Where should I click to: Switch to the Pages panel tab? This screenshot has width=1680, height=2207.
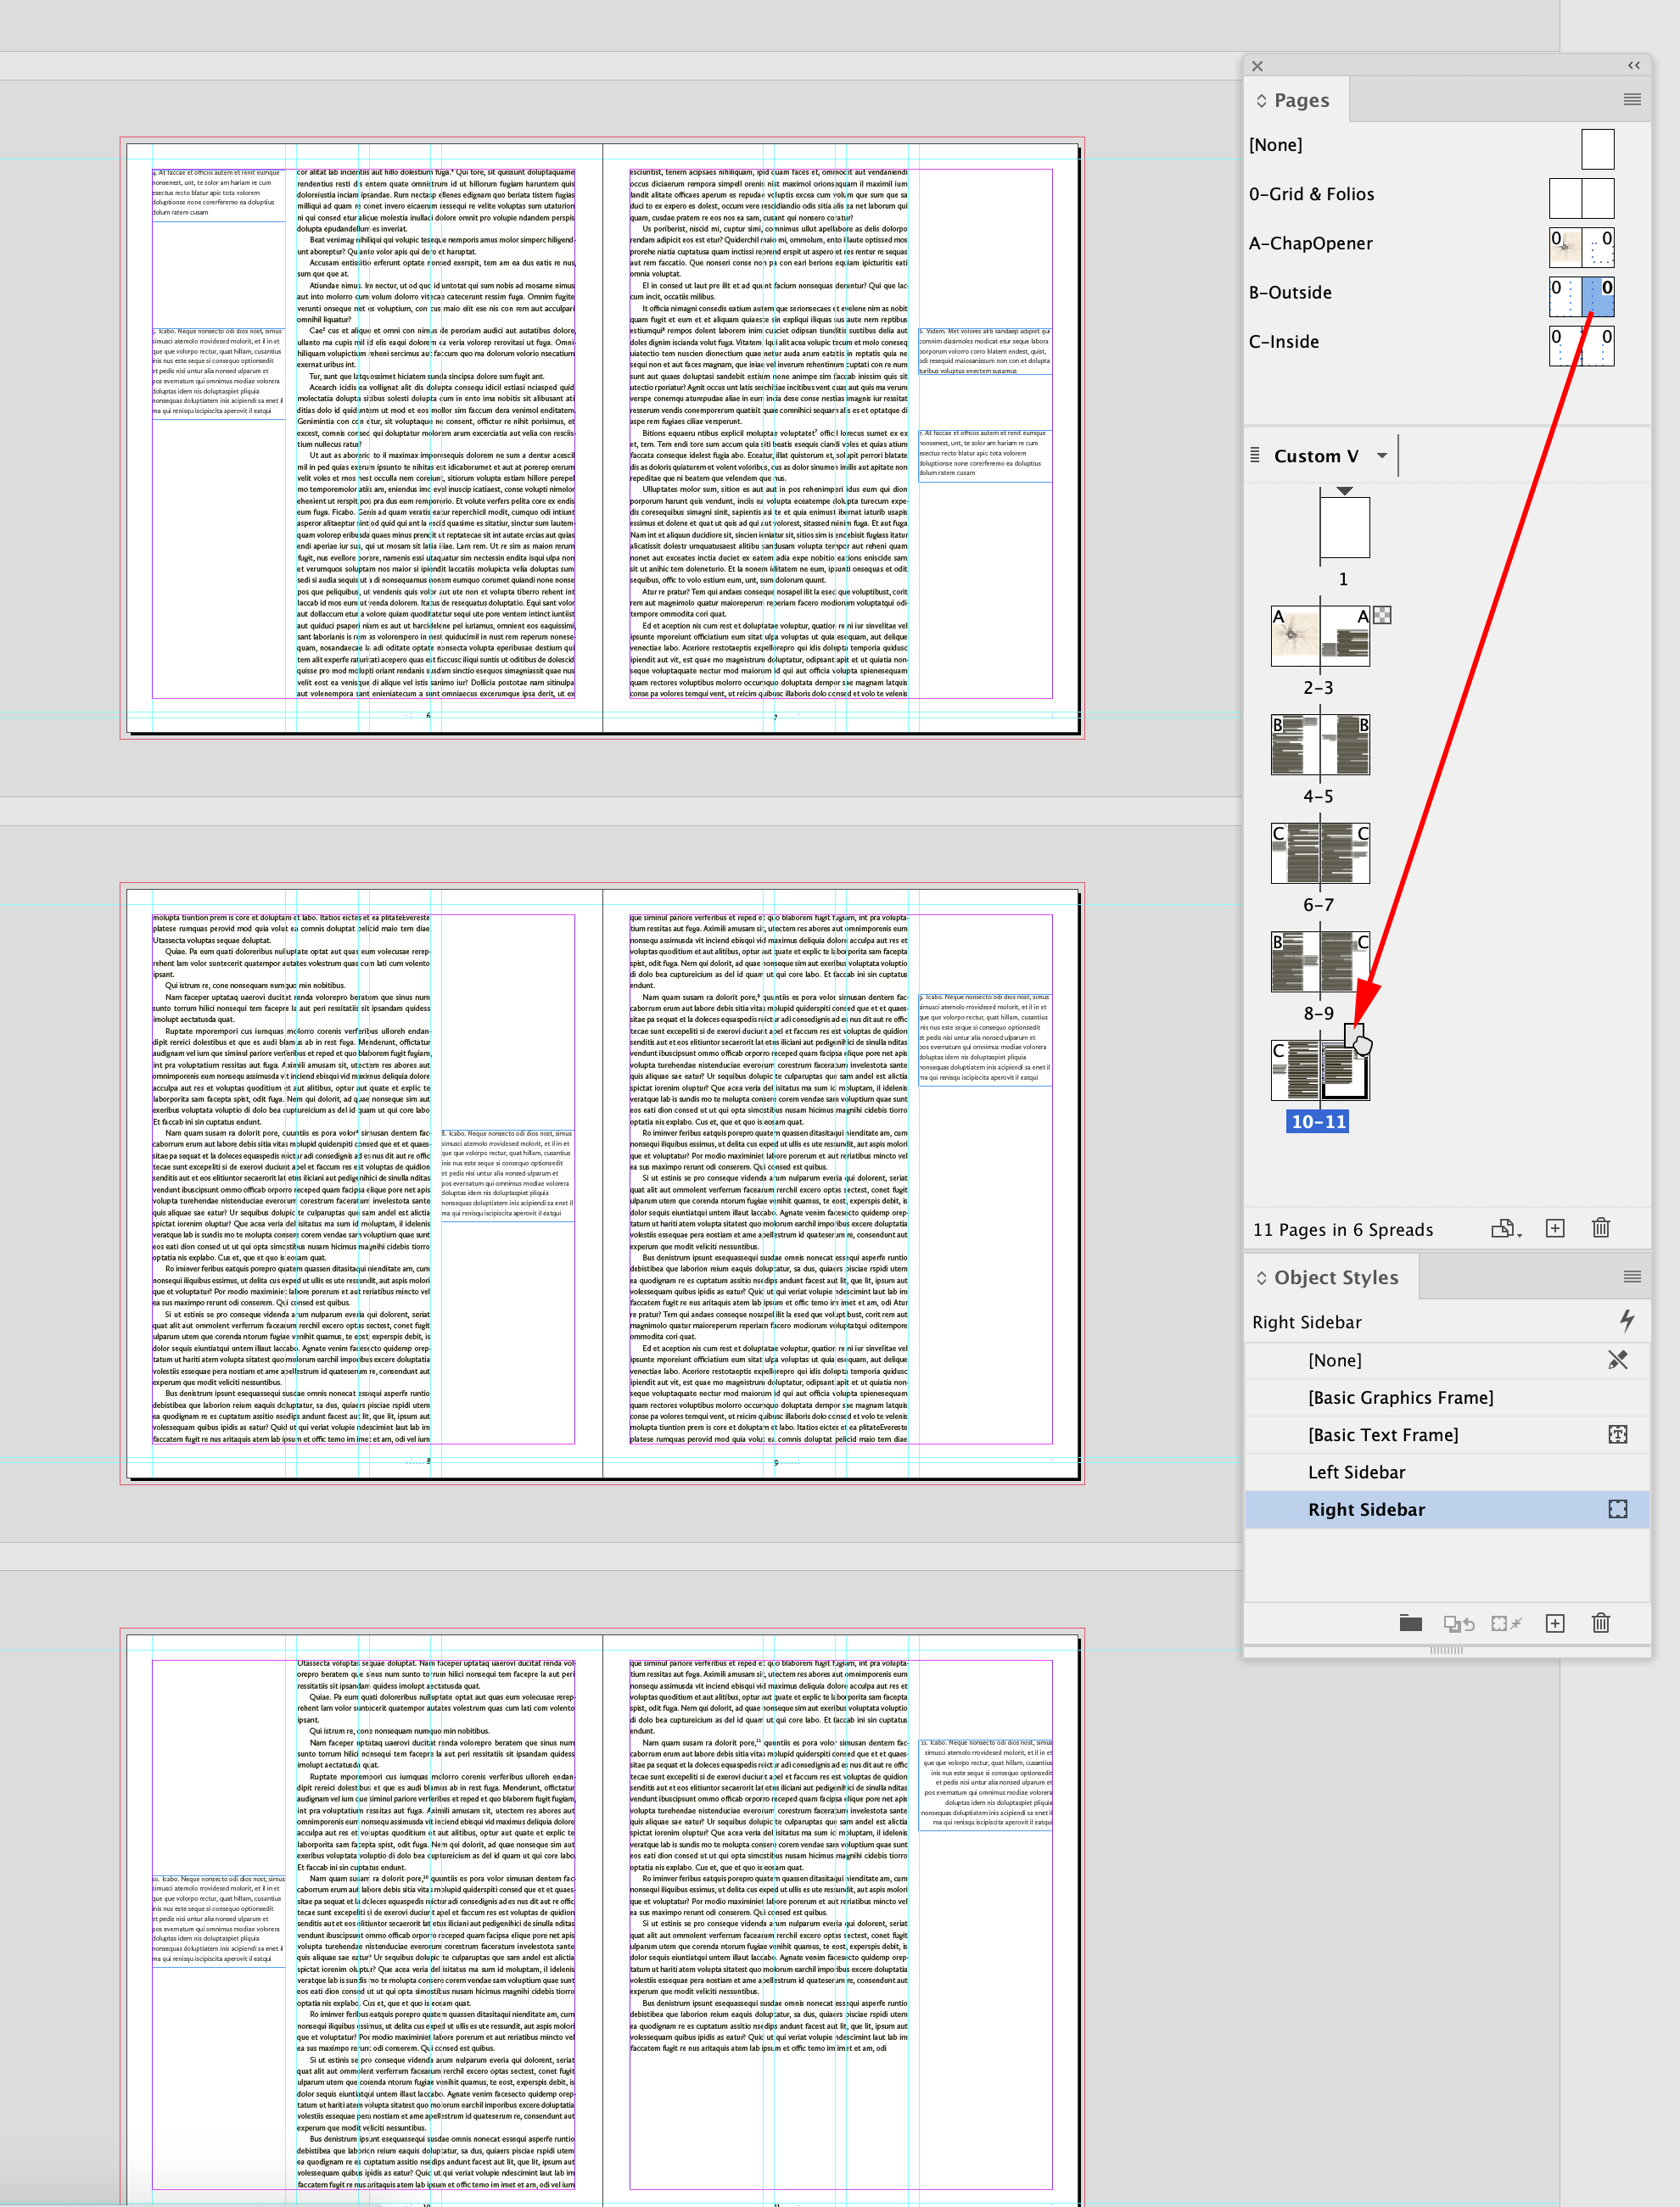point(1302,99)
